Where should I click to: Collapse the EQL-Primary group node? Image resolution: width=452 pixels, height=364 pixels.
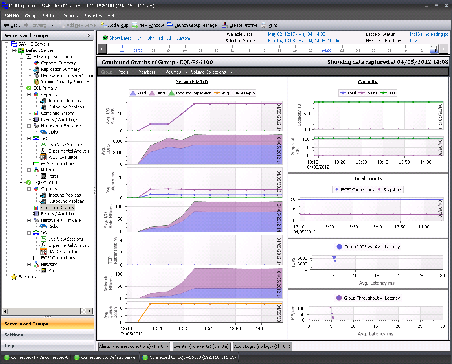coord(21,88)
